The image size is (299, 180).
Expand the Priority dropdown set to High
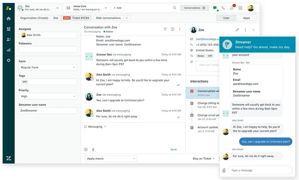tap(48, 96)
